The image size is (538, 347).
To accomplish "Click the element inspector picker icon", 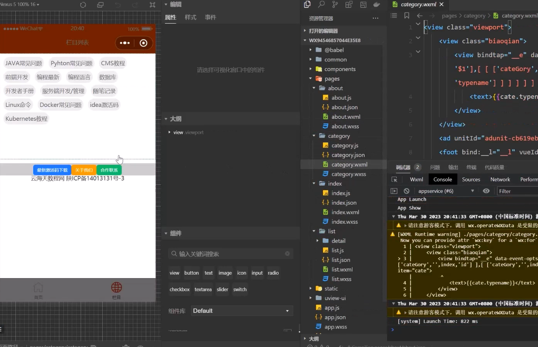I will pos(394,179).
